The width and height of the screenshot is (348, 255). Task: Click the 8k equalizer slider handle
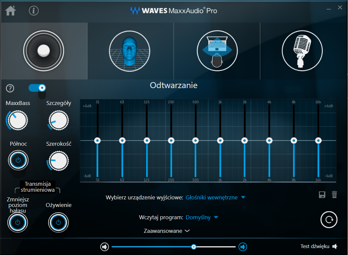(294, 140)
